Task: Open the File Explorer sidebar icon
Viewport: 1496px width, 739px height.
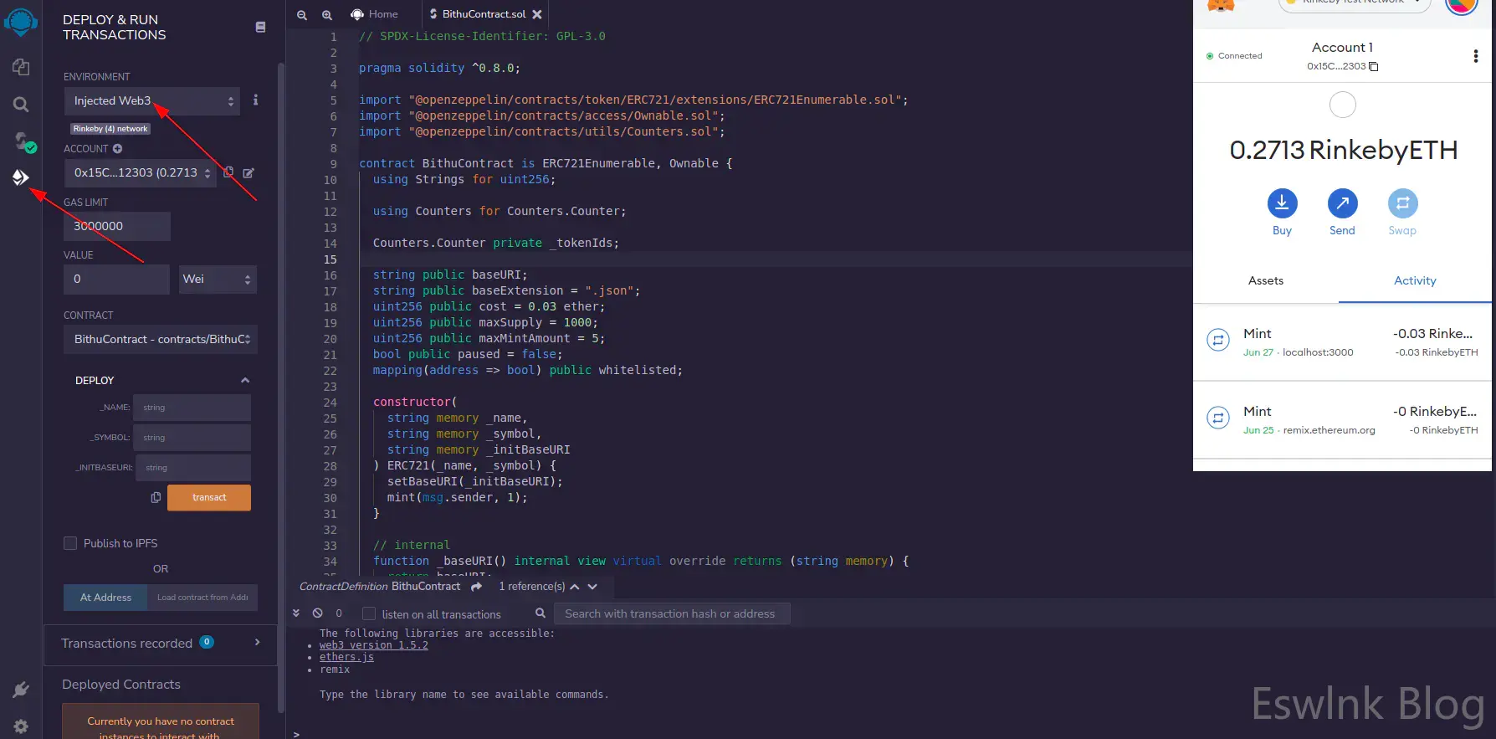Action: [x=21, y=67]
